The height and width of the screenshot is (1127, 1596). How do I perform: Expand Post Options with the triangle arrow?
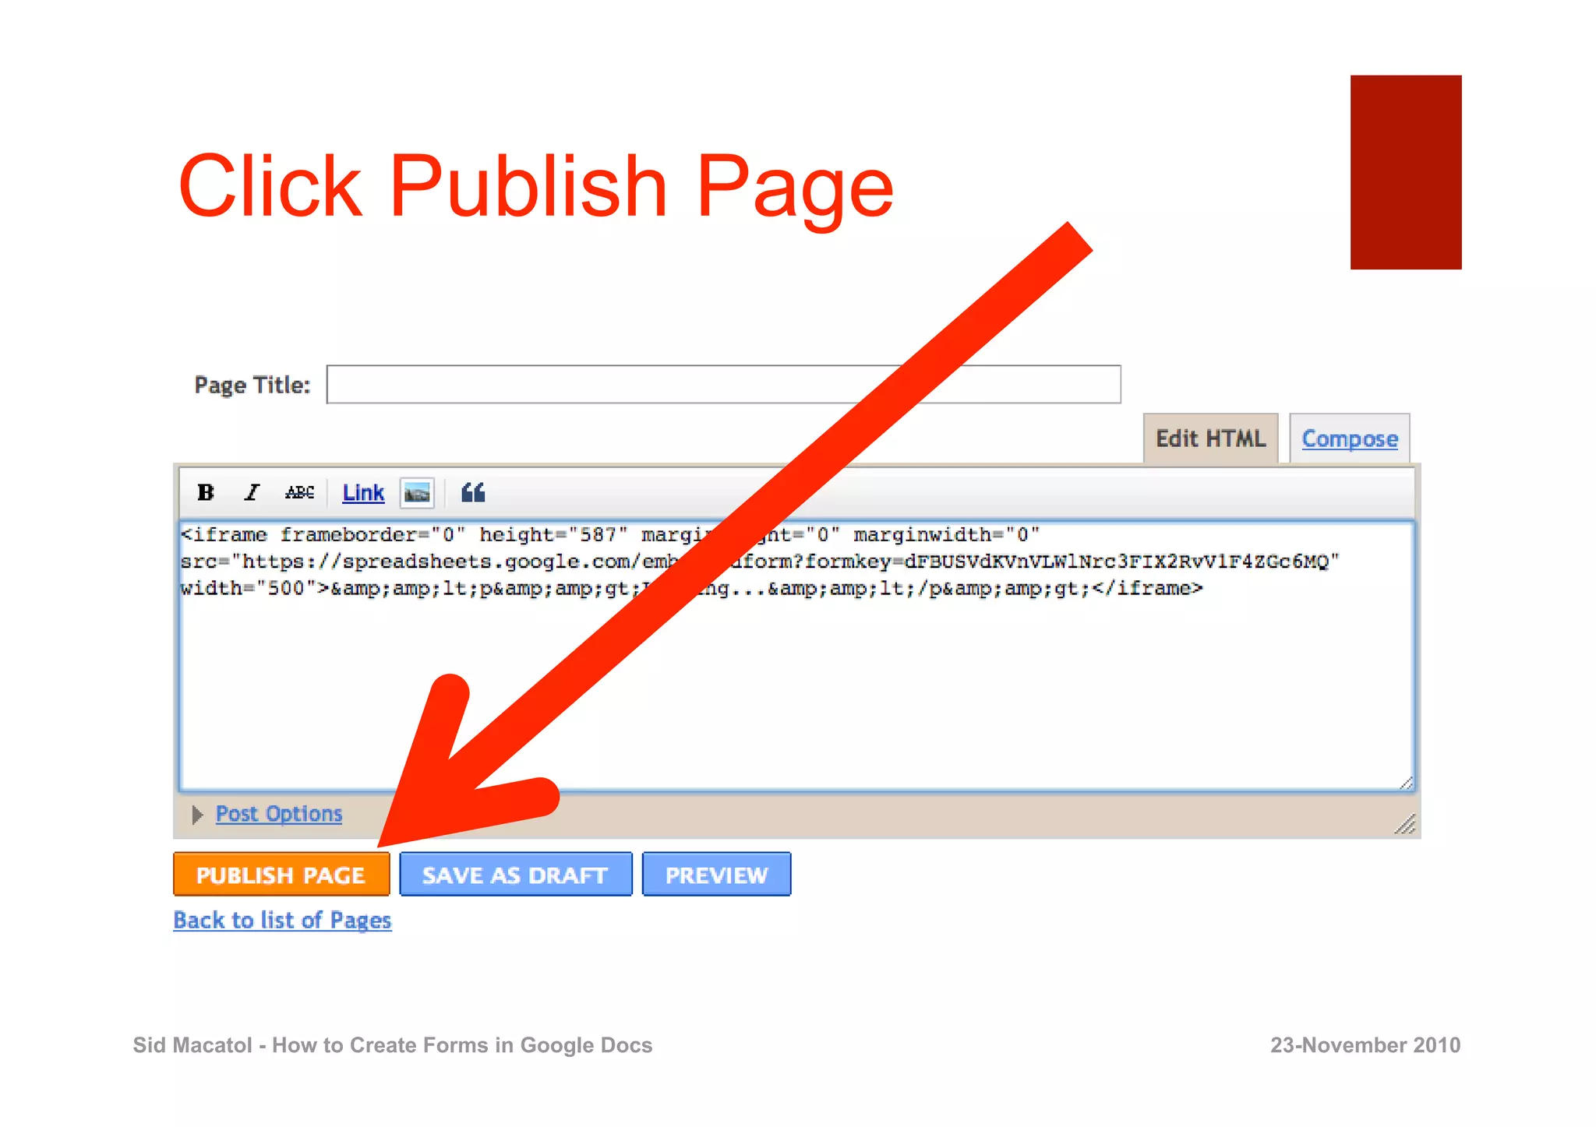click(x=197, y=815)
